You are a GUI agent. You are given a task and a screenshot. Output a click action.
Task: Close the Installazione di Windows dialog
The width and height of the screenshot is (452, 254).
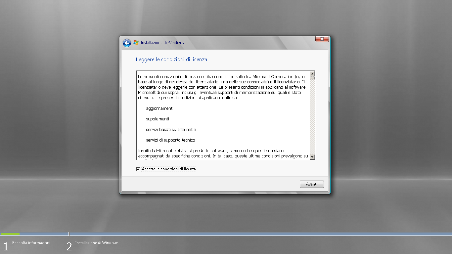322,39
